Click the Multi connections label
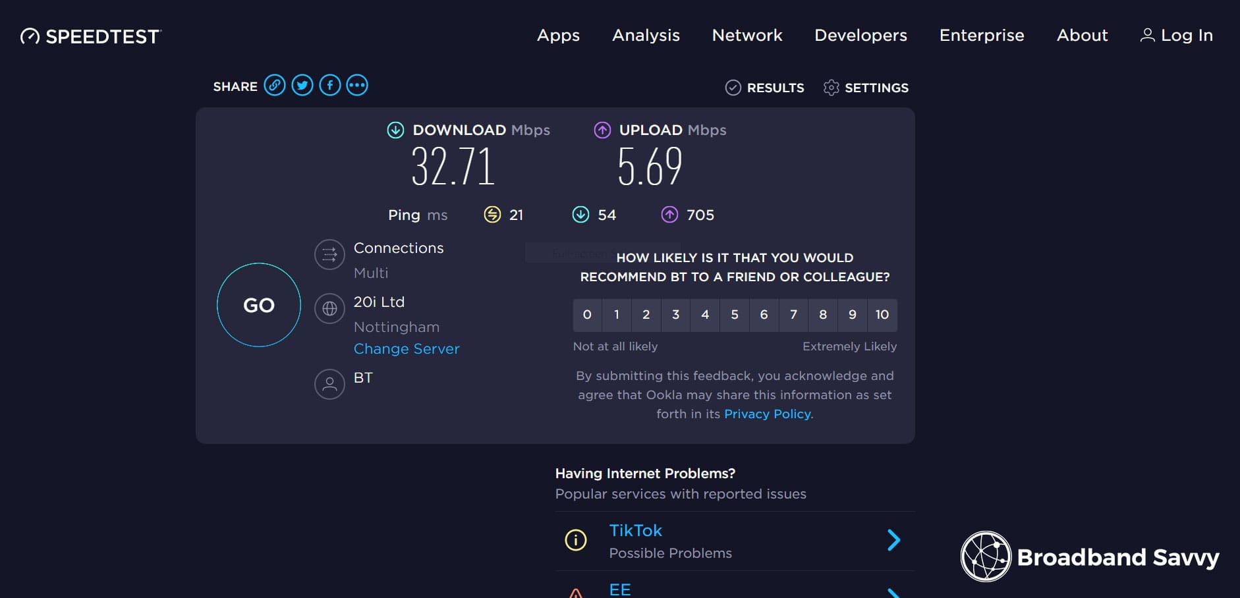Screen dimensions: 1240x598 [371, 273]
